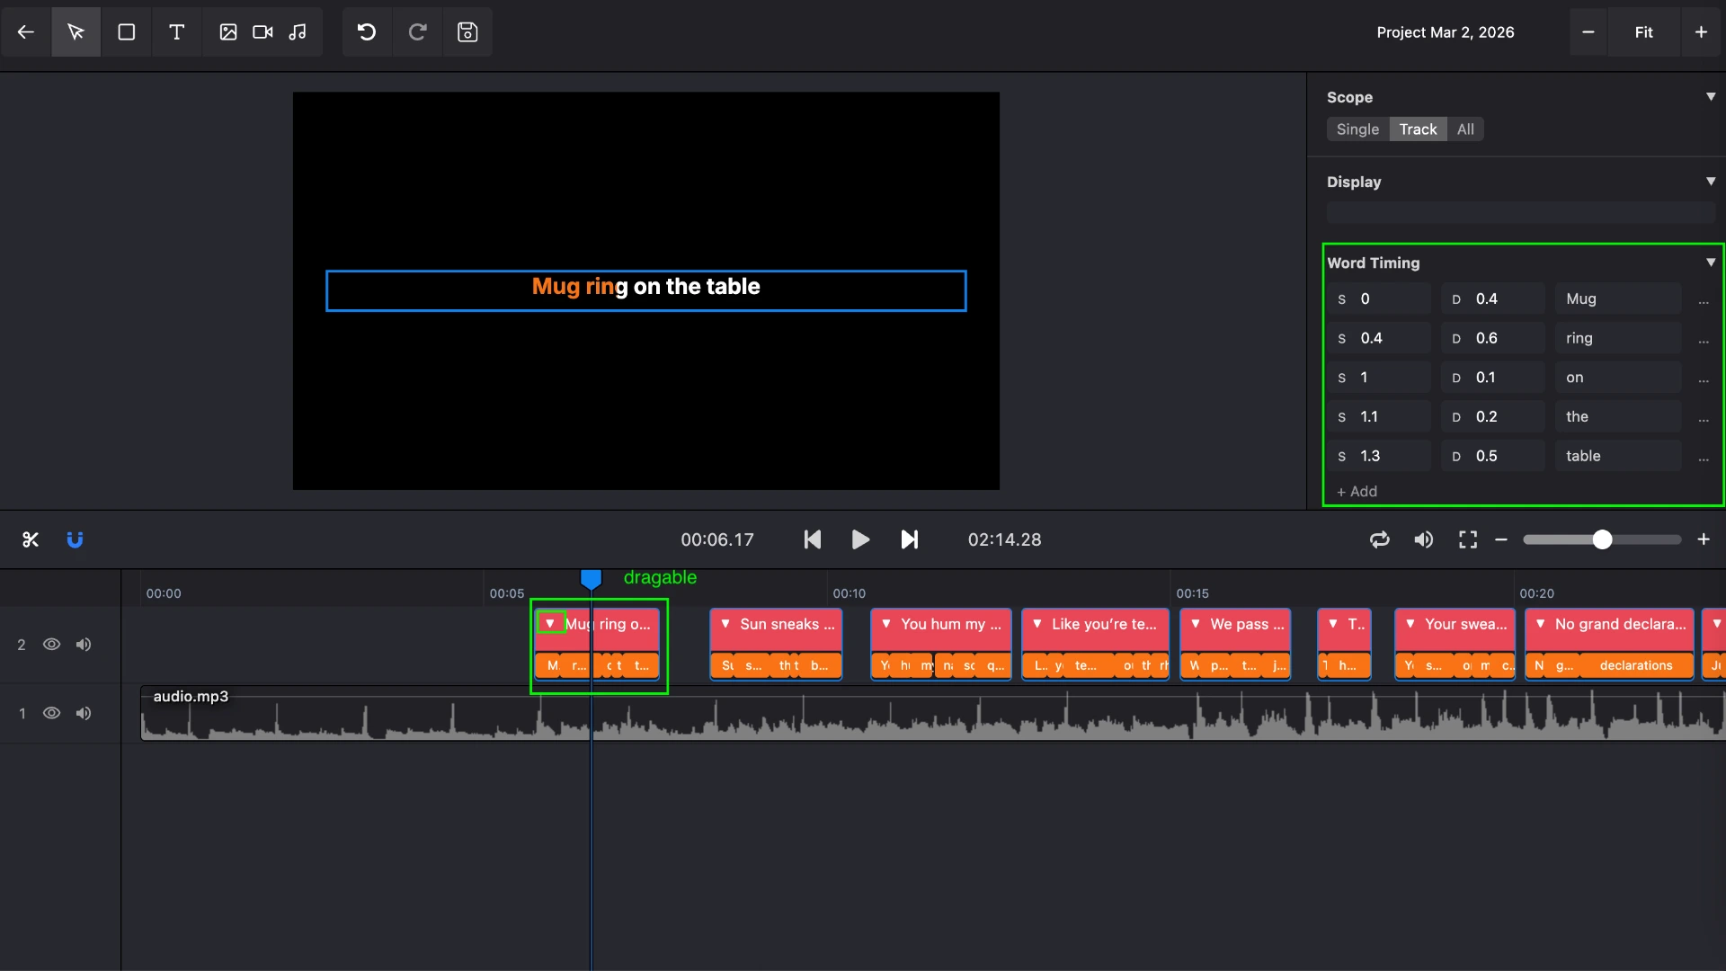Save the project with the save icon
Screen dimensions: 1726x971
tap(467, 32)
